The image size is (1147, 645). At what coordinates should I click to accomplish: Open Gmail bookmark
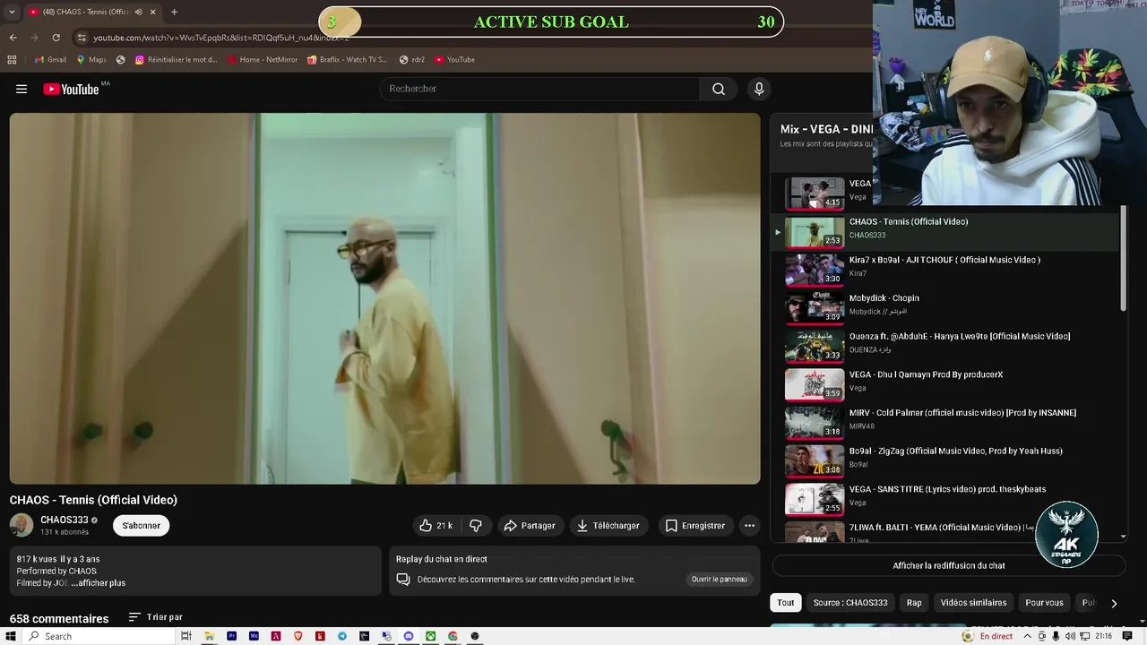[x=50, y=60]
